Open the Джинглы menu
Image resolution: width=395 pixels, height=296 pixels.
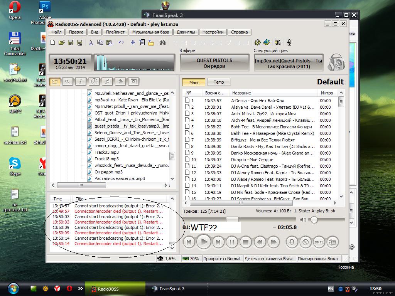(186, 32)
